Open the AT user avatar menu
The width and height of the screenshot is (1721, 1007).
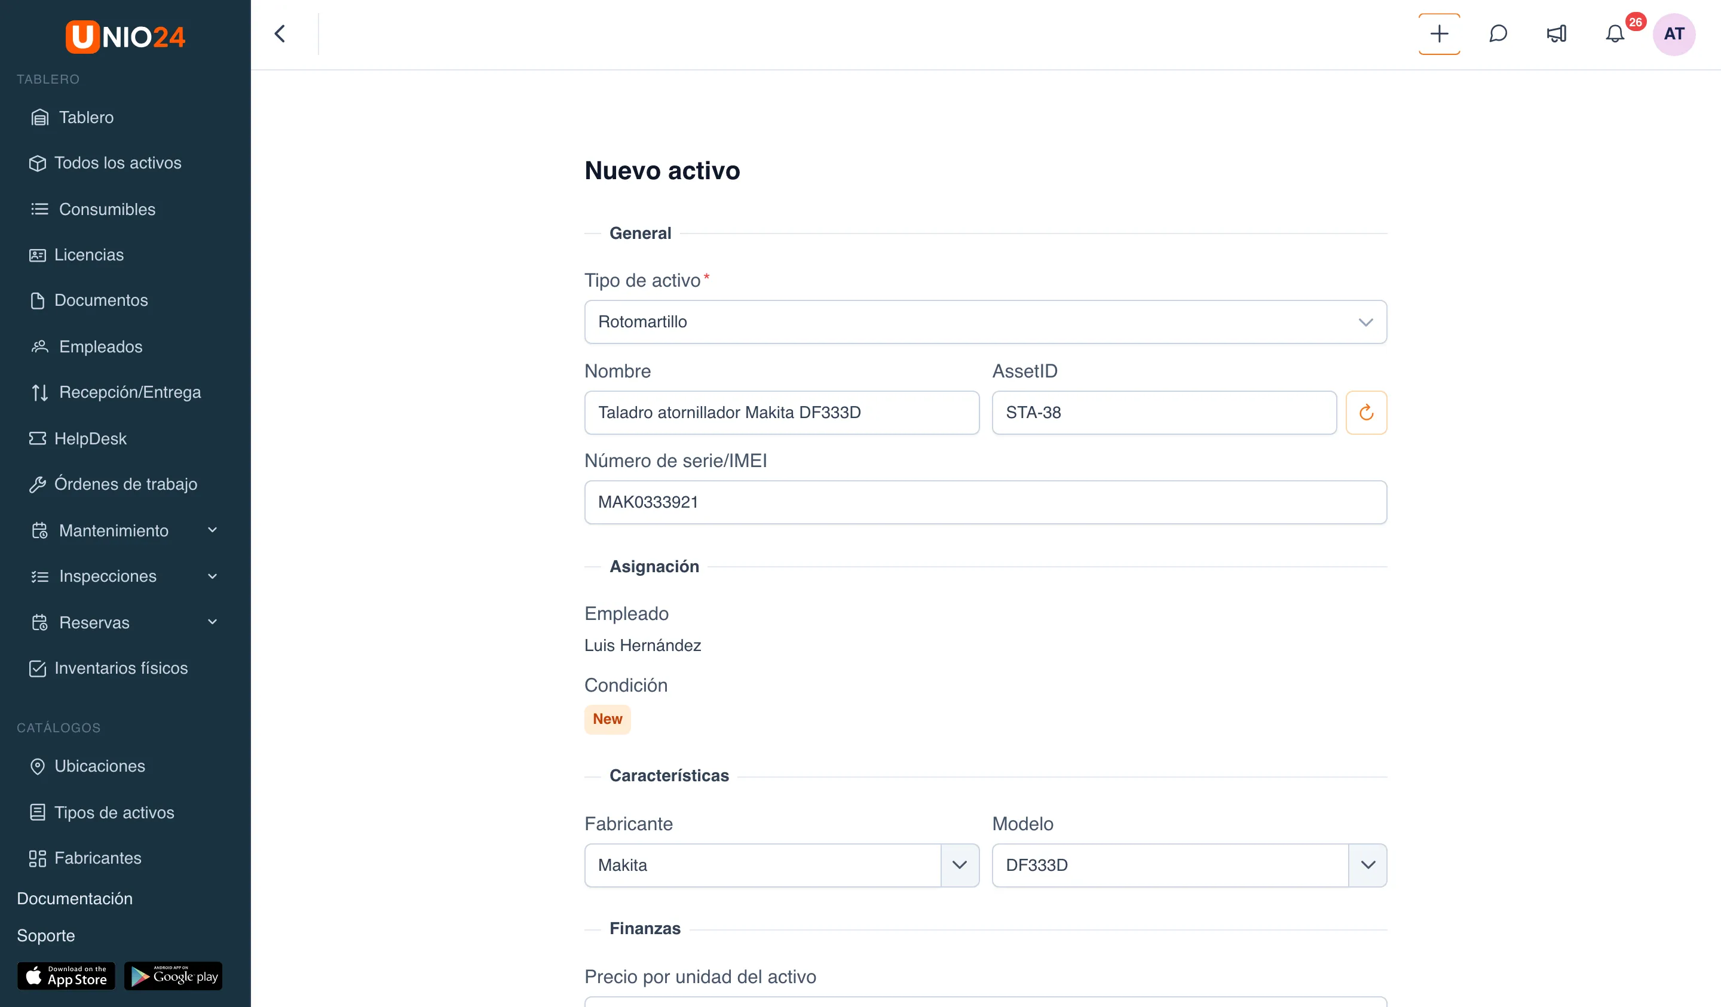coord(1673,33)
